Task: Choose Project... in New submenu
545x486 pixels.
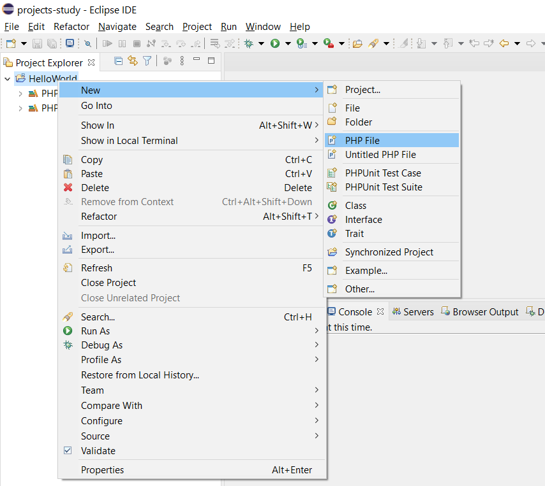Action: pos(392,90)
